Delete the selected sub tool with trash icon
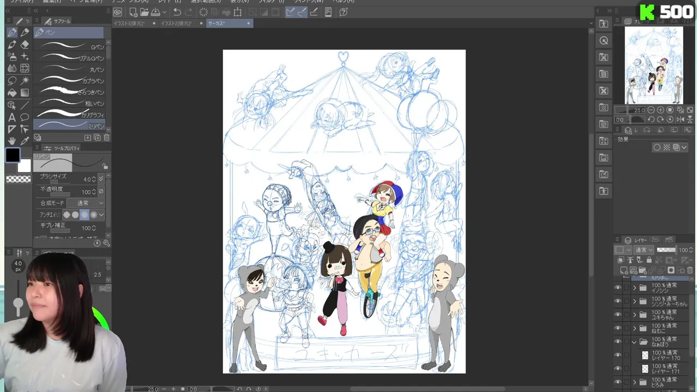 point(106,138)
